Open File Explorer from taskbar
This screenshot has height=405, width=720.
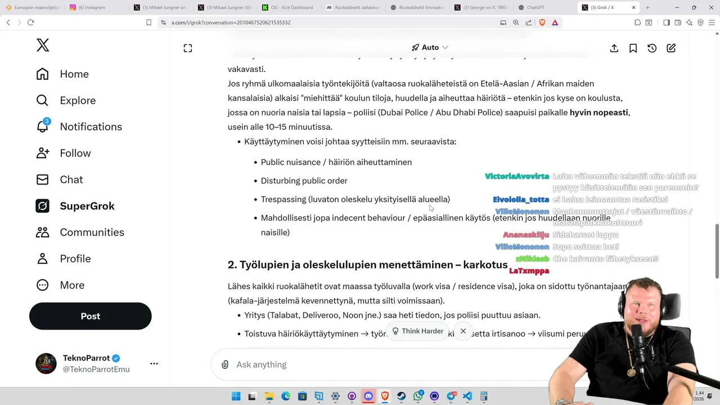(x=269, y=396)
